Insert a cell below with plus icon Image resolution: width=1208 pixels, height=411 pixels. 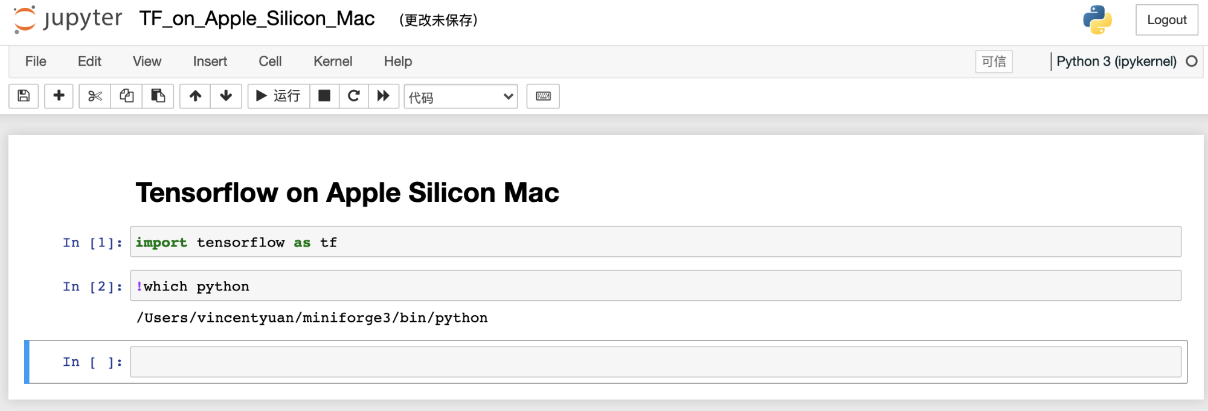click(x=59, y=96)
